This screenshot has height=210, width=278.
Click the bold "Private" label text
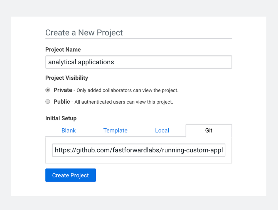(63, 90)
